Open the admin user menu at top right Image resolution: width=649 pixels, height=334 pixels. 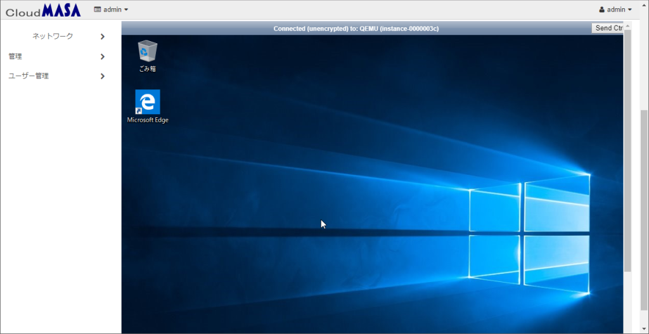click(x=615, y=10)
